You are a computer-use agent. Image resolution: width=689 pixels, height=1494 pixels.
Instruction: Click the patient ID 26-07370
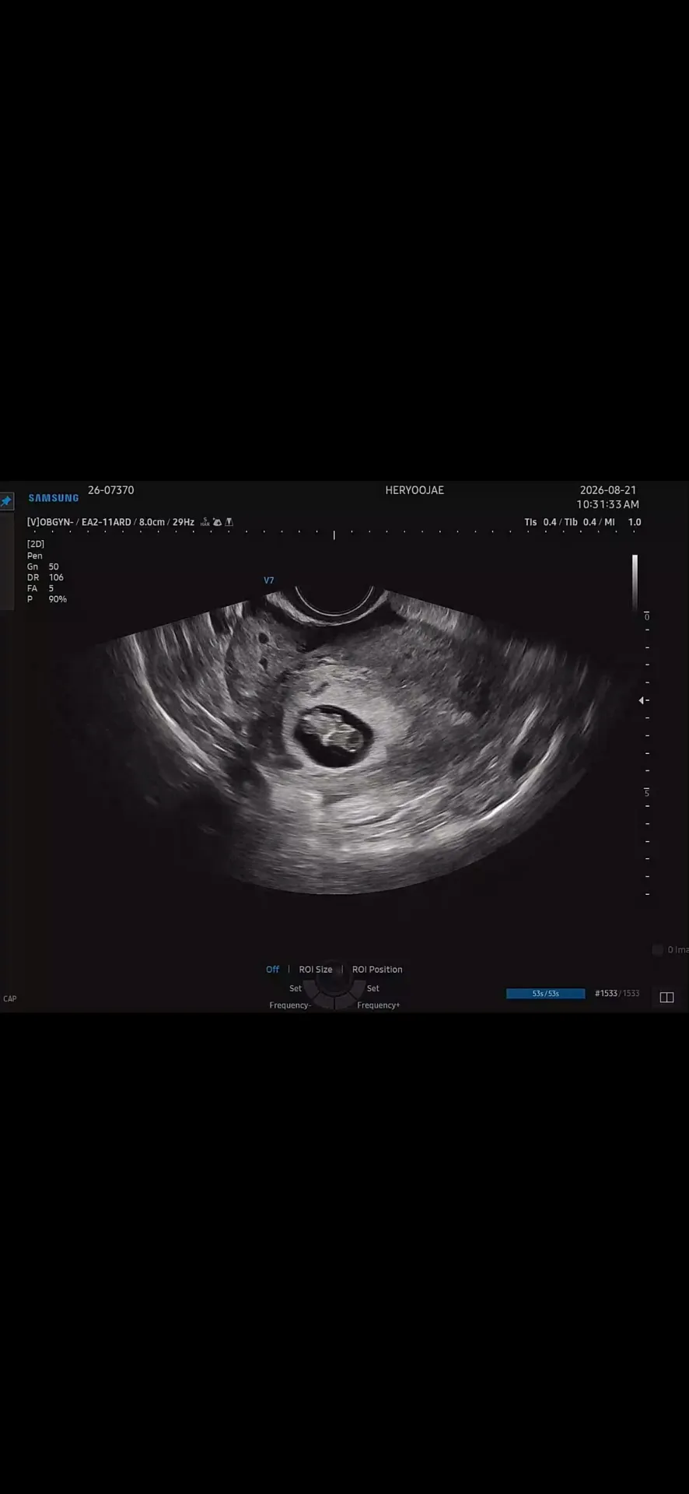pos(110,490)
